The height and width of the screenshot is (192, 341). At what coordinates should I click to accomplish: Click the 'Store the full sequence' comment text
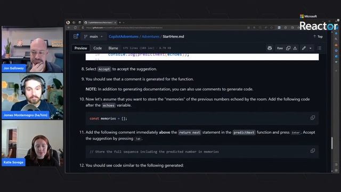[x=154, y=151]
